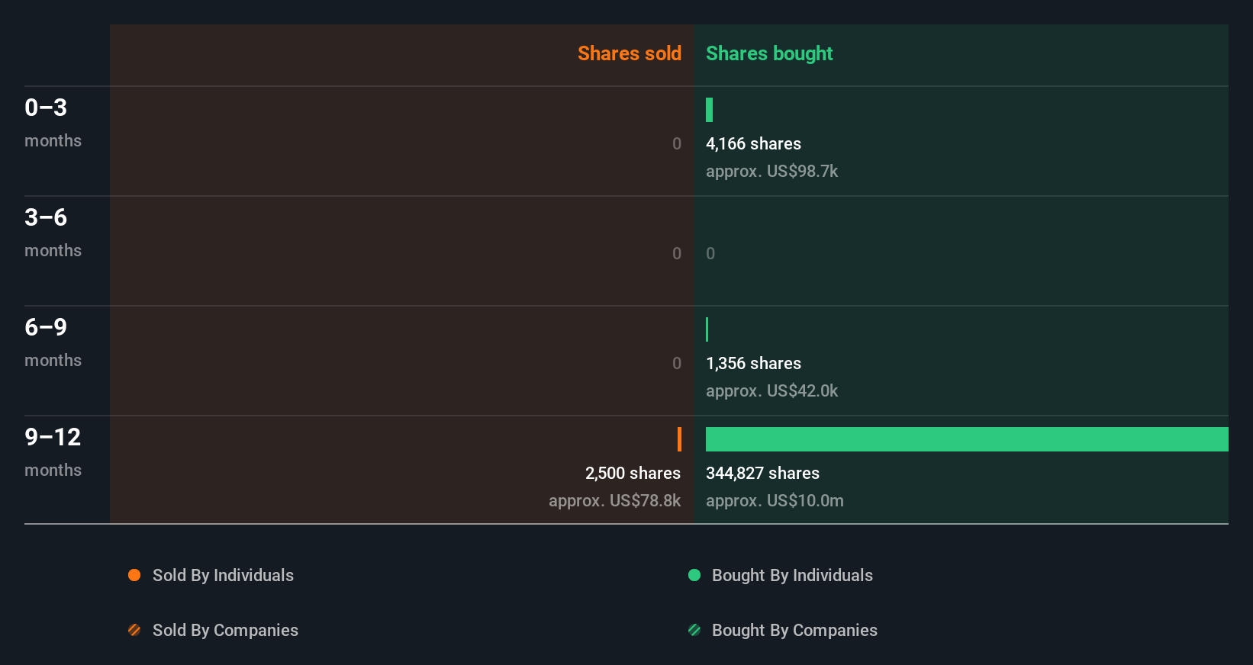Select the approx. US$98.7k text
The height and width of the screenshot is (665, 1253).
click(771, 171)
